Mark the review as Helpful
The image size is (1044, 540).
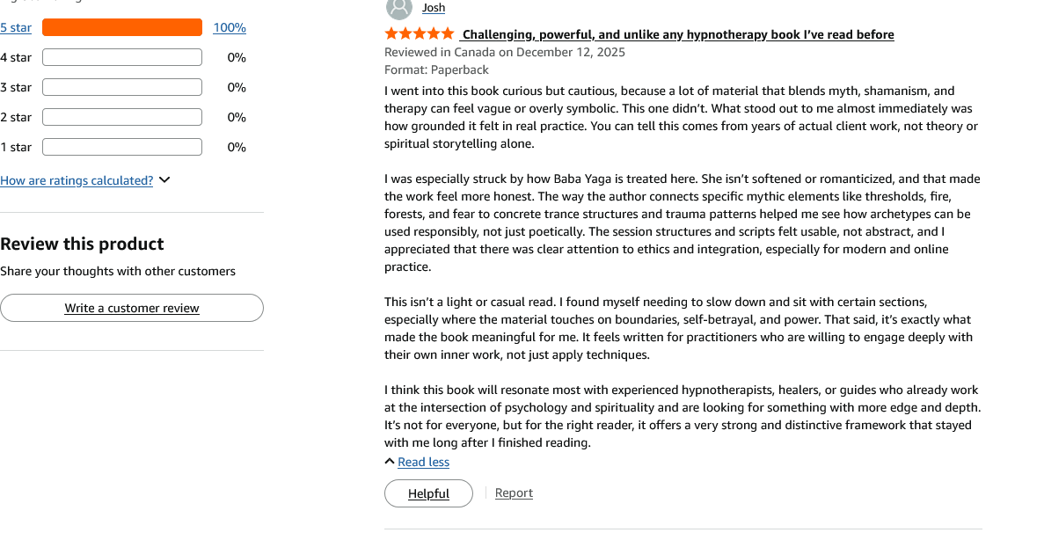pyautogui.click(x=428, y=493)
